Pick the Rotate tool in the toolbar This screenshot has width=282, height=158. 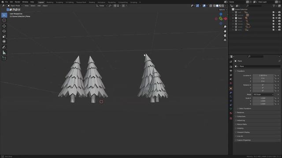(4, 31)
